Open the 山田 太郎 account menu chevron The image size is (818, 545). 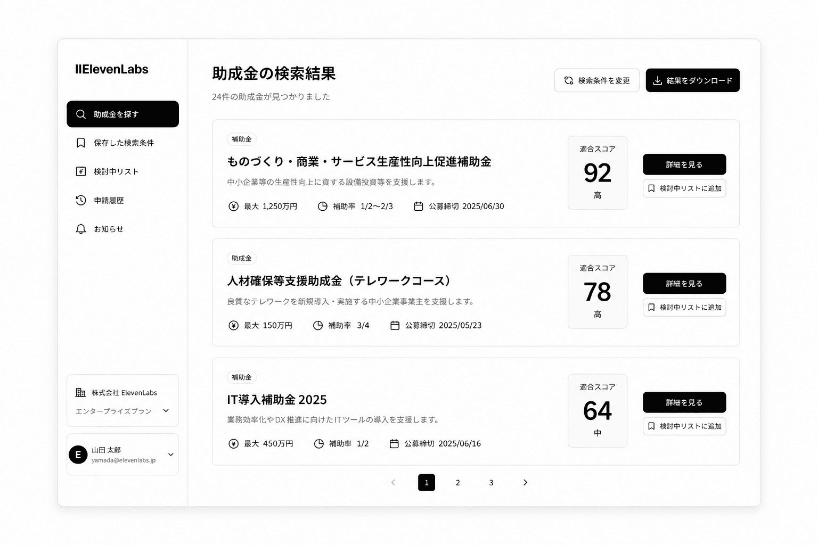pos(171,455)
